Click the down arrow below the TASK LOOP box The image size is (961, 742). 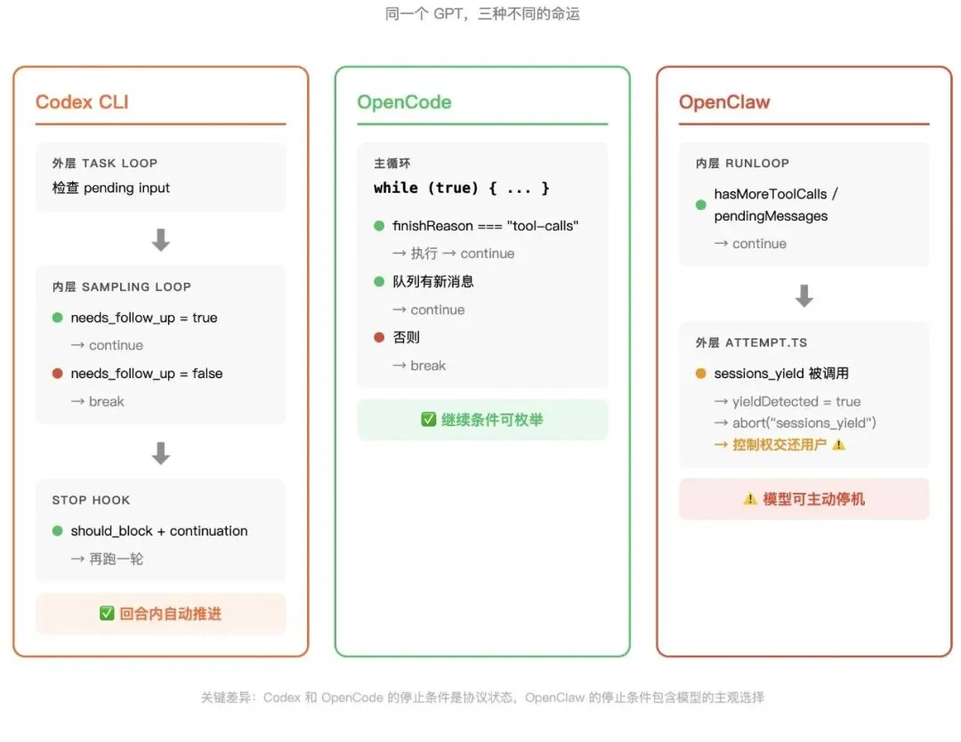pos(160,239)
